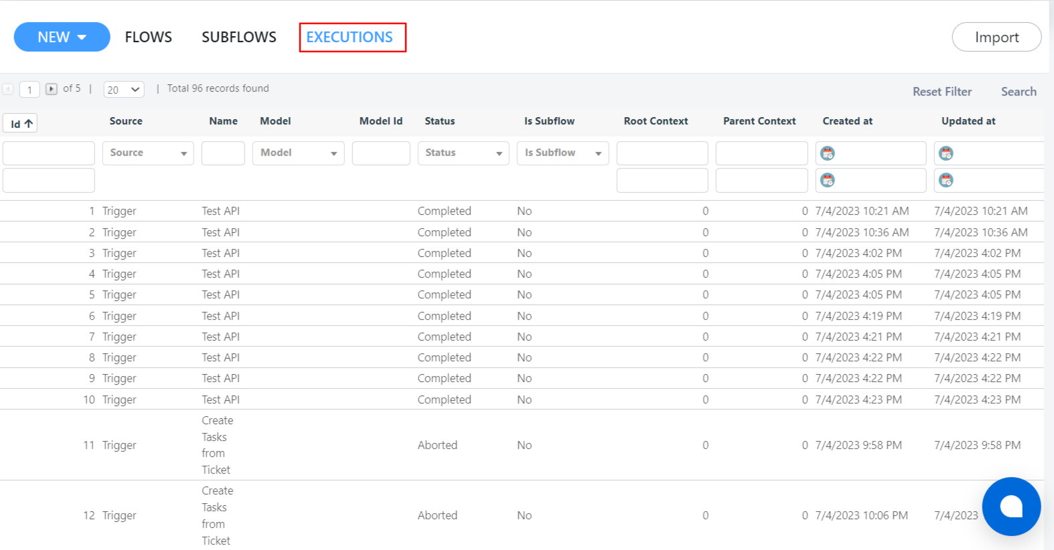The height and width of the screenshot is (550, 1054).
Task: Click 'Create Tasks from Ticket' in row 11
Action: 218,445
